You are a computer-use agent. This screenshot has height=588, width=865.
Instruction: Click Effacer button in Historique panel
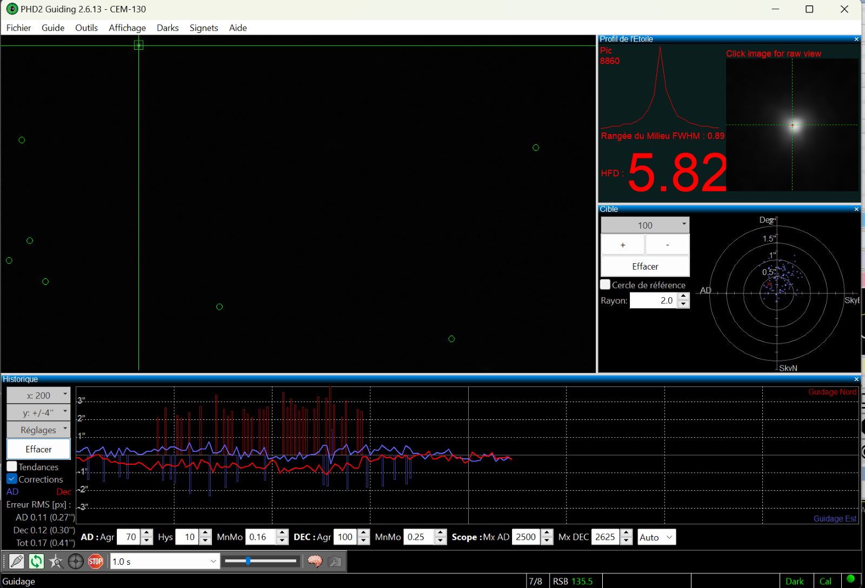pyautogui.click(x=38, y=449)
